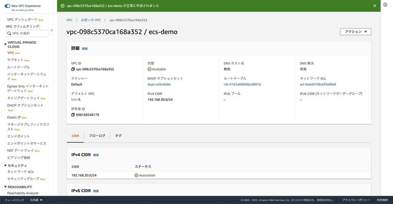This screenshot has width=393, height=204.
Task: Open the アクション dropdown button
Action: (x=355, y=32)
